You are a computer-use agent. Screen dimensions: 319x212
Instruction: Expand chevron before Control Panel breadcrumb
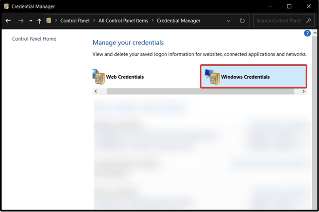point(56,20)
